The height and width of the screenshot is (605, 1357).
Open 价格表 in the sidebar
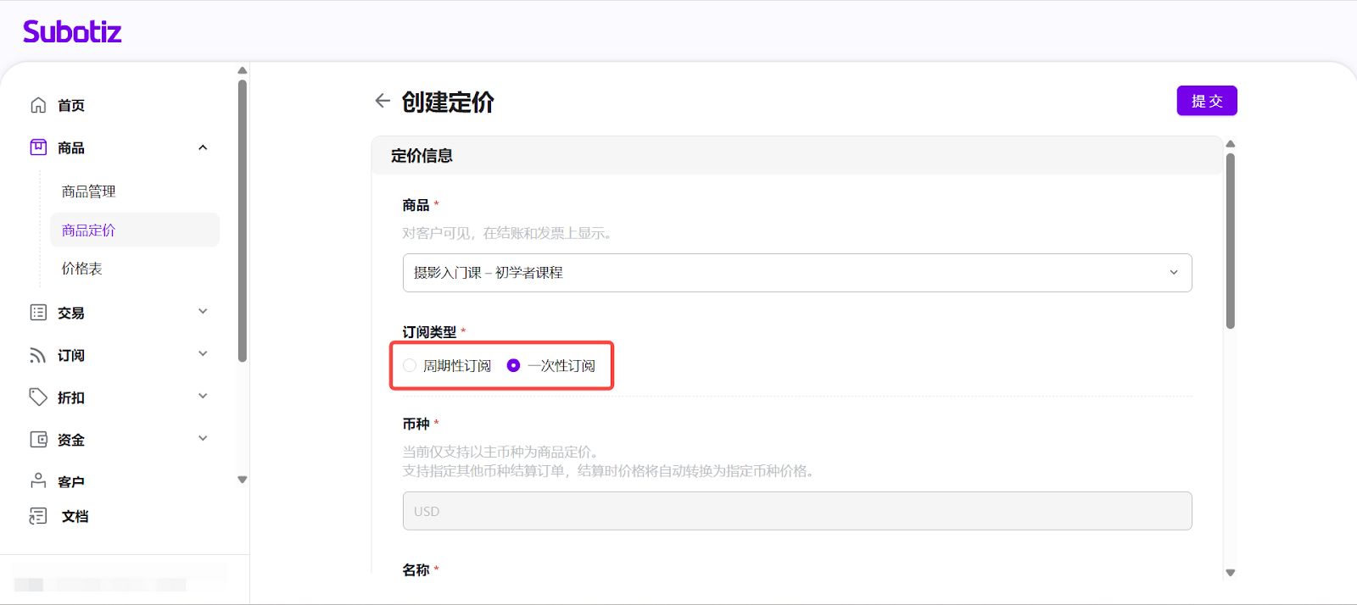coord(81,269)
